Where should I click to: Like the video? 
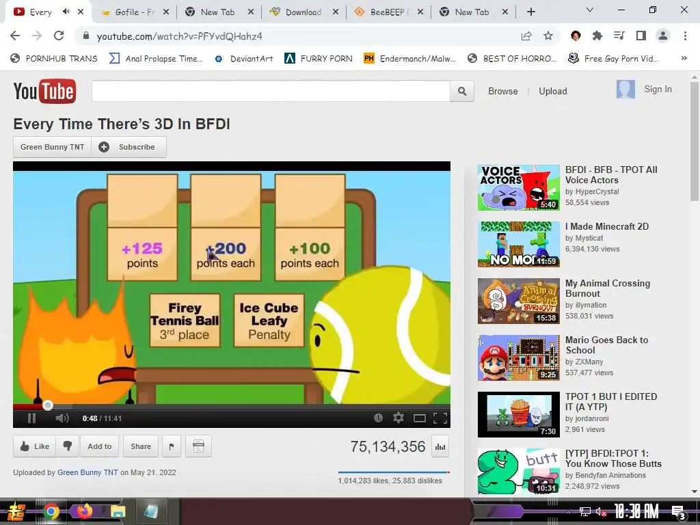pyautogui.click(x=35, y=446)
